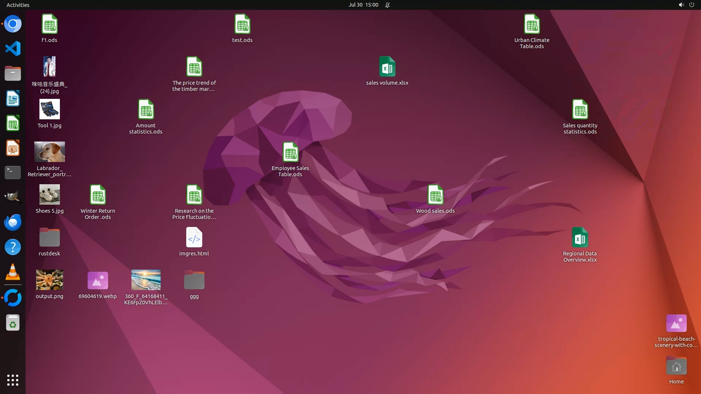
Task: Open LibreOffice Impress in the dock
Action: [13, 148]
